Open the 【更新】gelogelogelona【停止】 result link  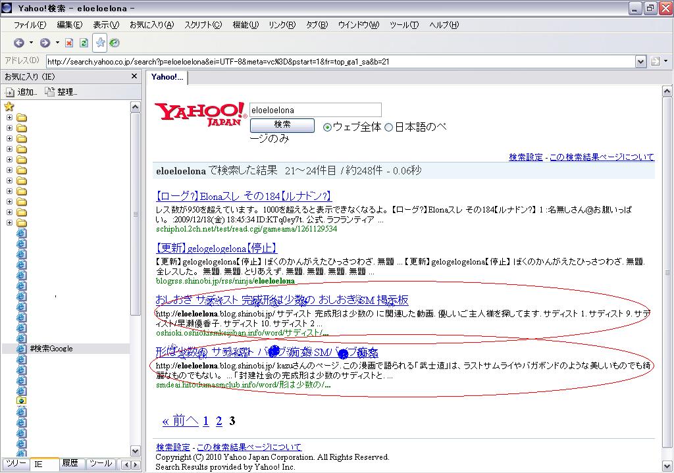click(216, 248)
